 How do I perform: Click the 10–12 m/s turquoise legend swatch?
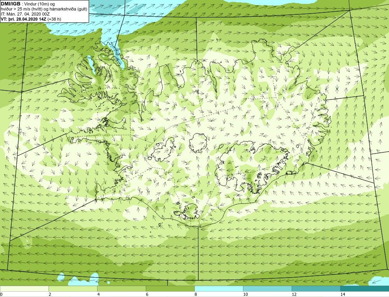(268, 288)
